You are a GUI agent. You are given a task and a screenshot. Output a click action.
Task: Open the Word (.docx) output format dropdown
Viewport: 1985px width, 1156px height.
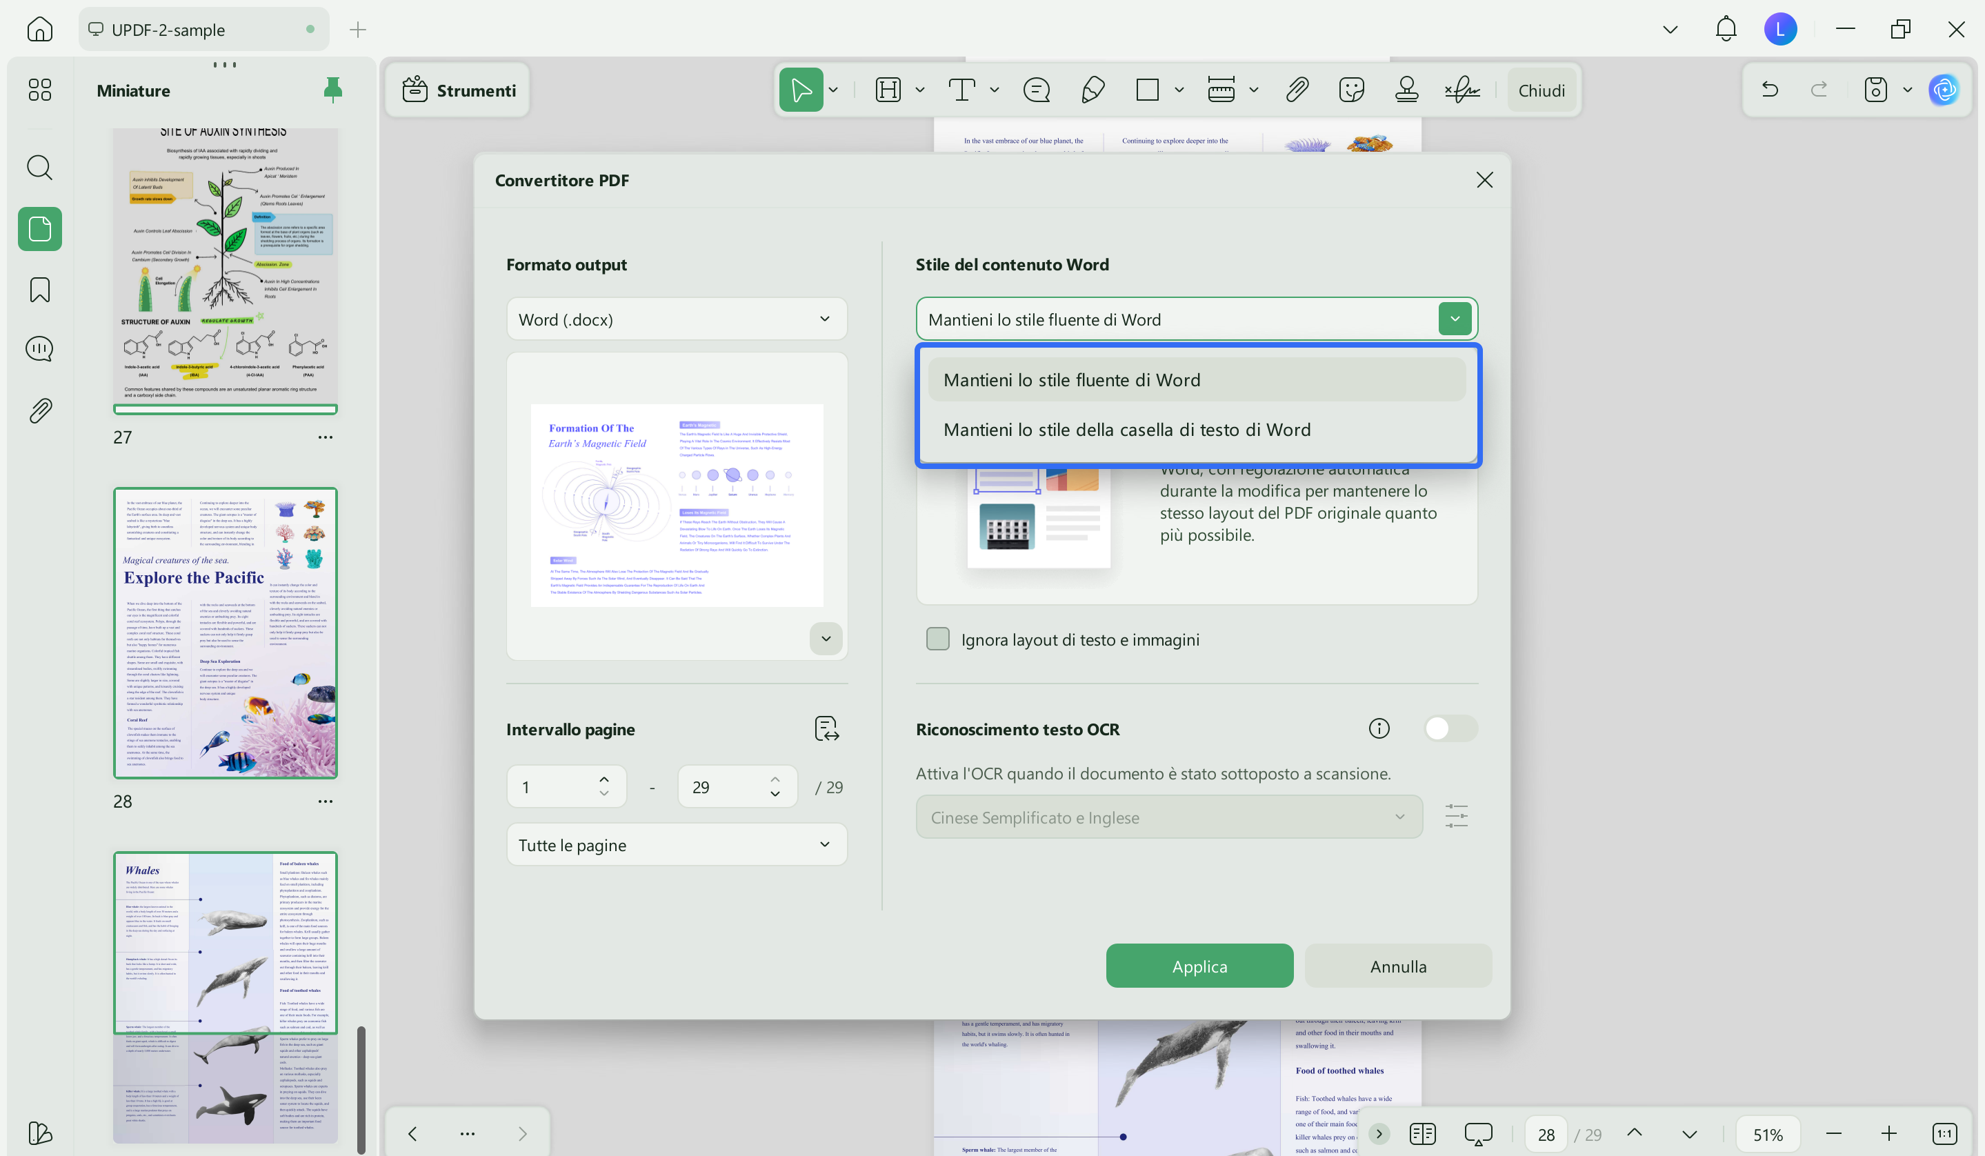(x=677, y=319)
